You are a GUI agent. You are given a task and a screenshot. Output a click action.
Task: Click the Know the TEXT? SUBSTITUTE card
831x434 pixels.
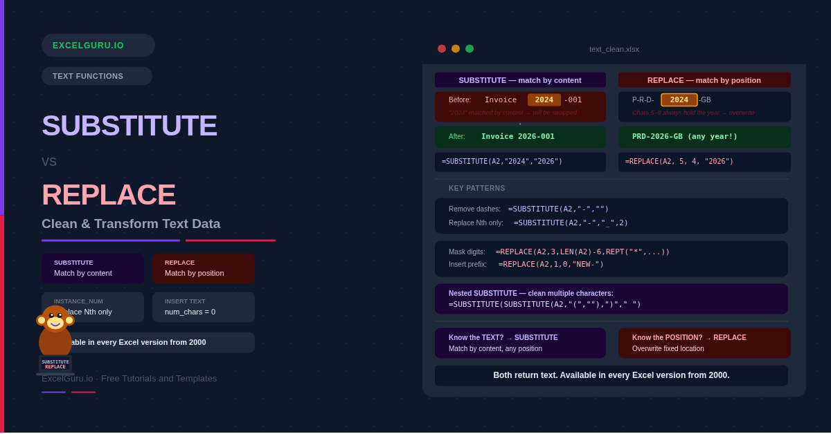[520, 343]
